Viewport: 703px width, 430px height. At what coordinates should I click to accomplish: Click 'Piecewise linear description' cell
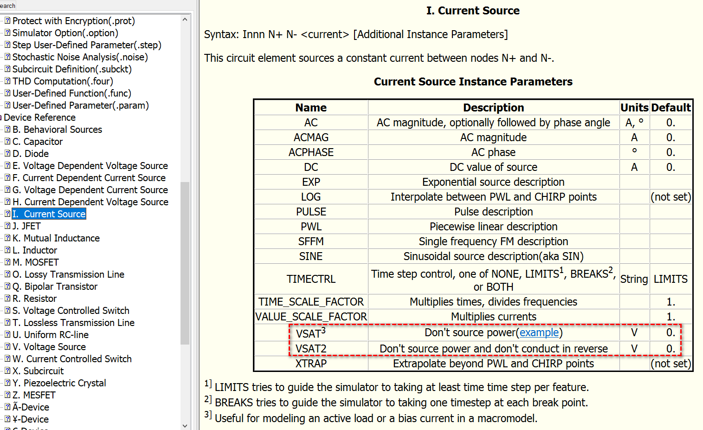[x=494, y=227]
